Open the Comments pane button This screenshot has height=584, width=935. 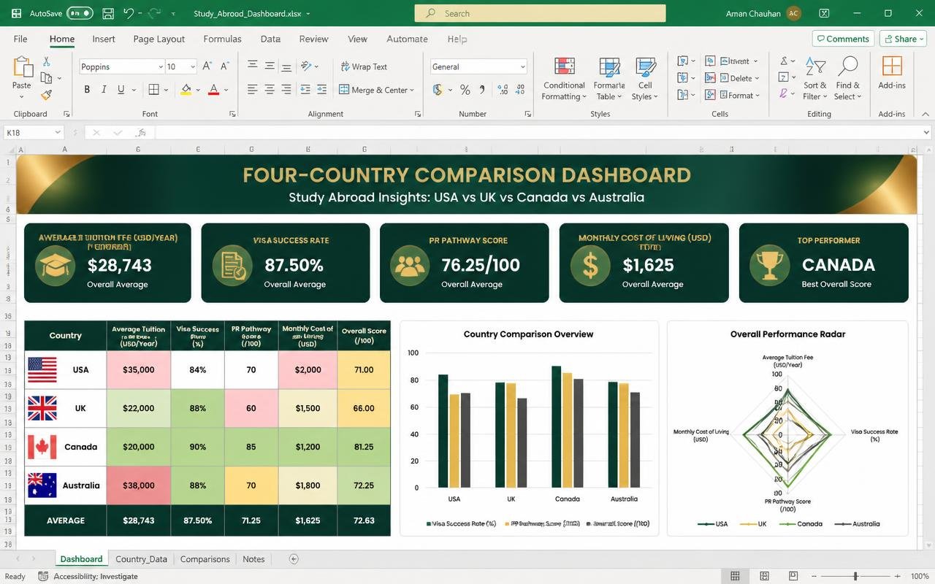(843, 39)
